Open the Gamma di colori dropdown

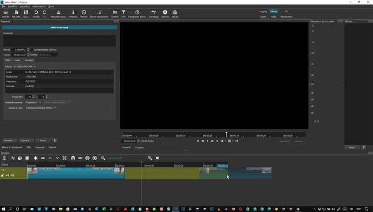[41, 108]
